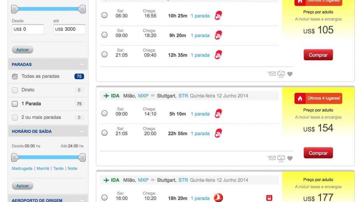Collapse the PARADAS filter section
This screenshot has width=363, height=202.
tap(82, 64)
